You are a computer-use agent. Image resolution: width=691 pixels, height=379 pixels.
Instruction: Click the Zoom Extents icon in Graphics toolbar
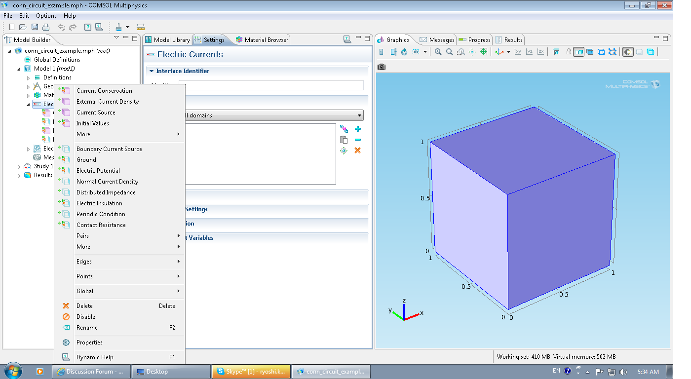point(483,52)
